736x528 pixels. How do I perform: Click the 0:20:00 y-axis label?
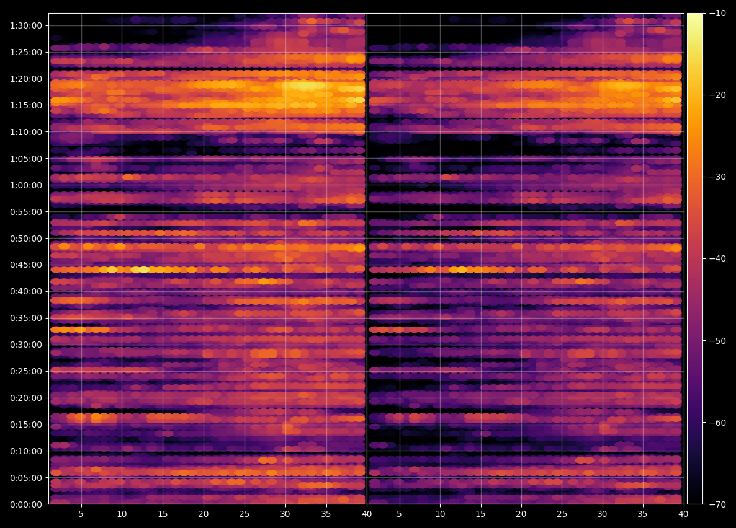tap(26, 398)
